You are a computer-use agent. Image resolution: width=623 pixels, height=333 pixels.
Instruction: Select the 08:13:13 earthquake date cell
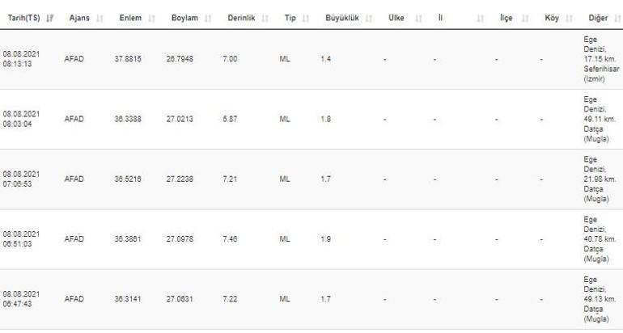click(22, 59)
